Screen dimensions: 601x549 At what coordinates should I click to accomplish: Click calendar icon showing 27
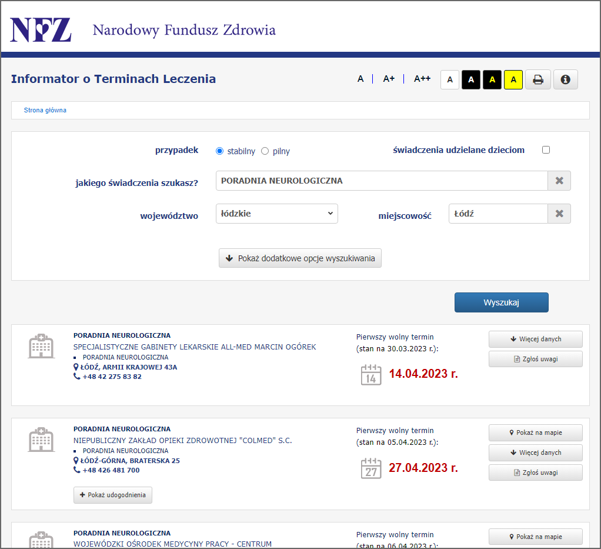point(371,468)
